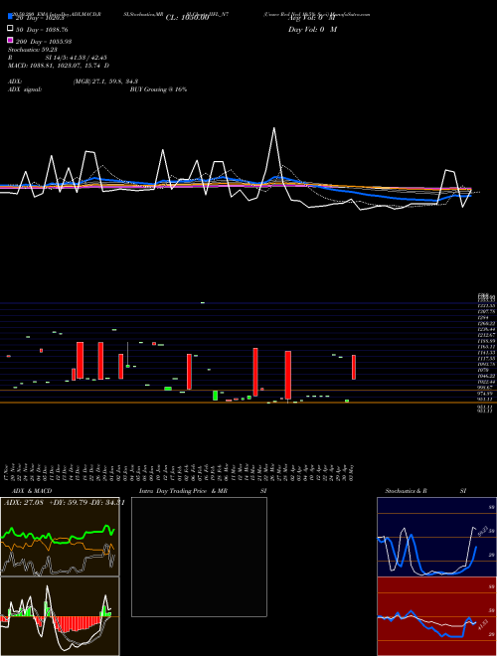The image size is (497, 656).
Task: Click the 'SI 14/3: 41.53 / 42.43' value
Action: 76,58
